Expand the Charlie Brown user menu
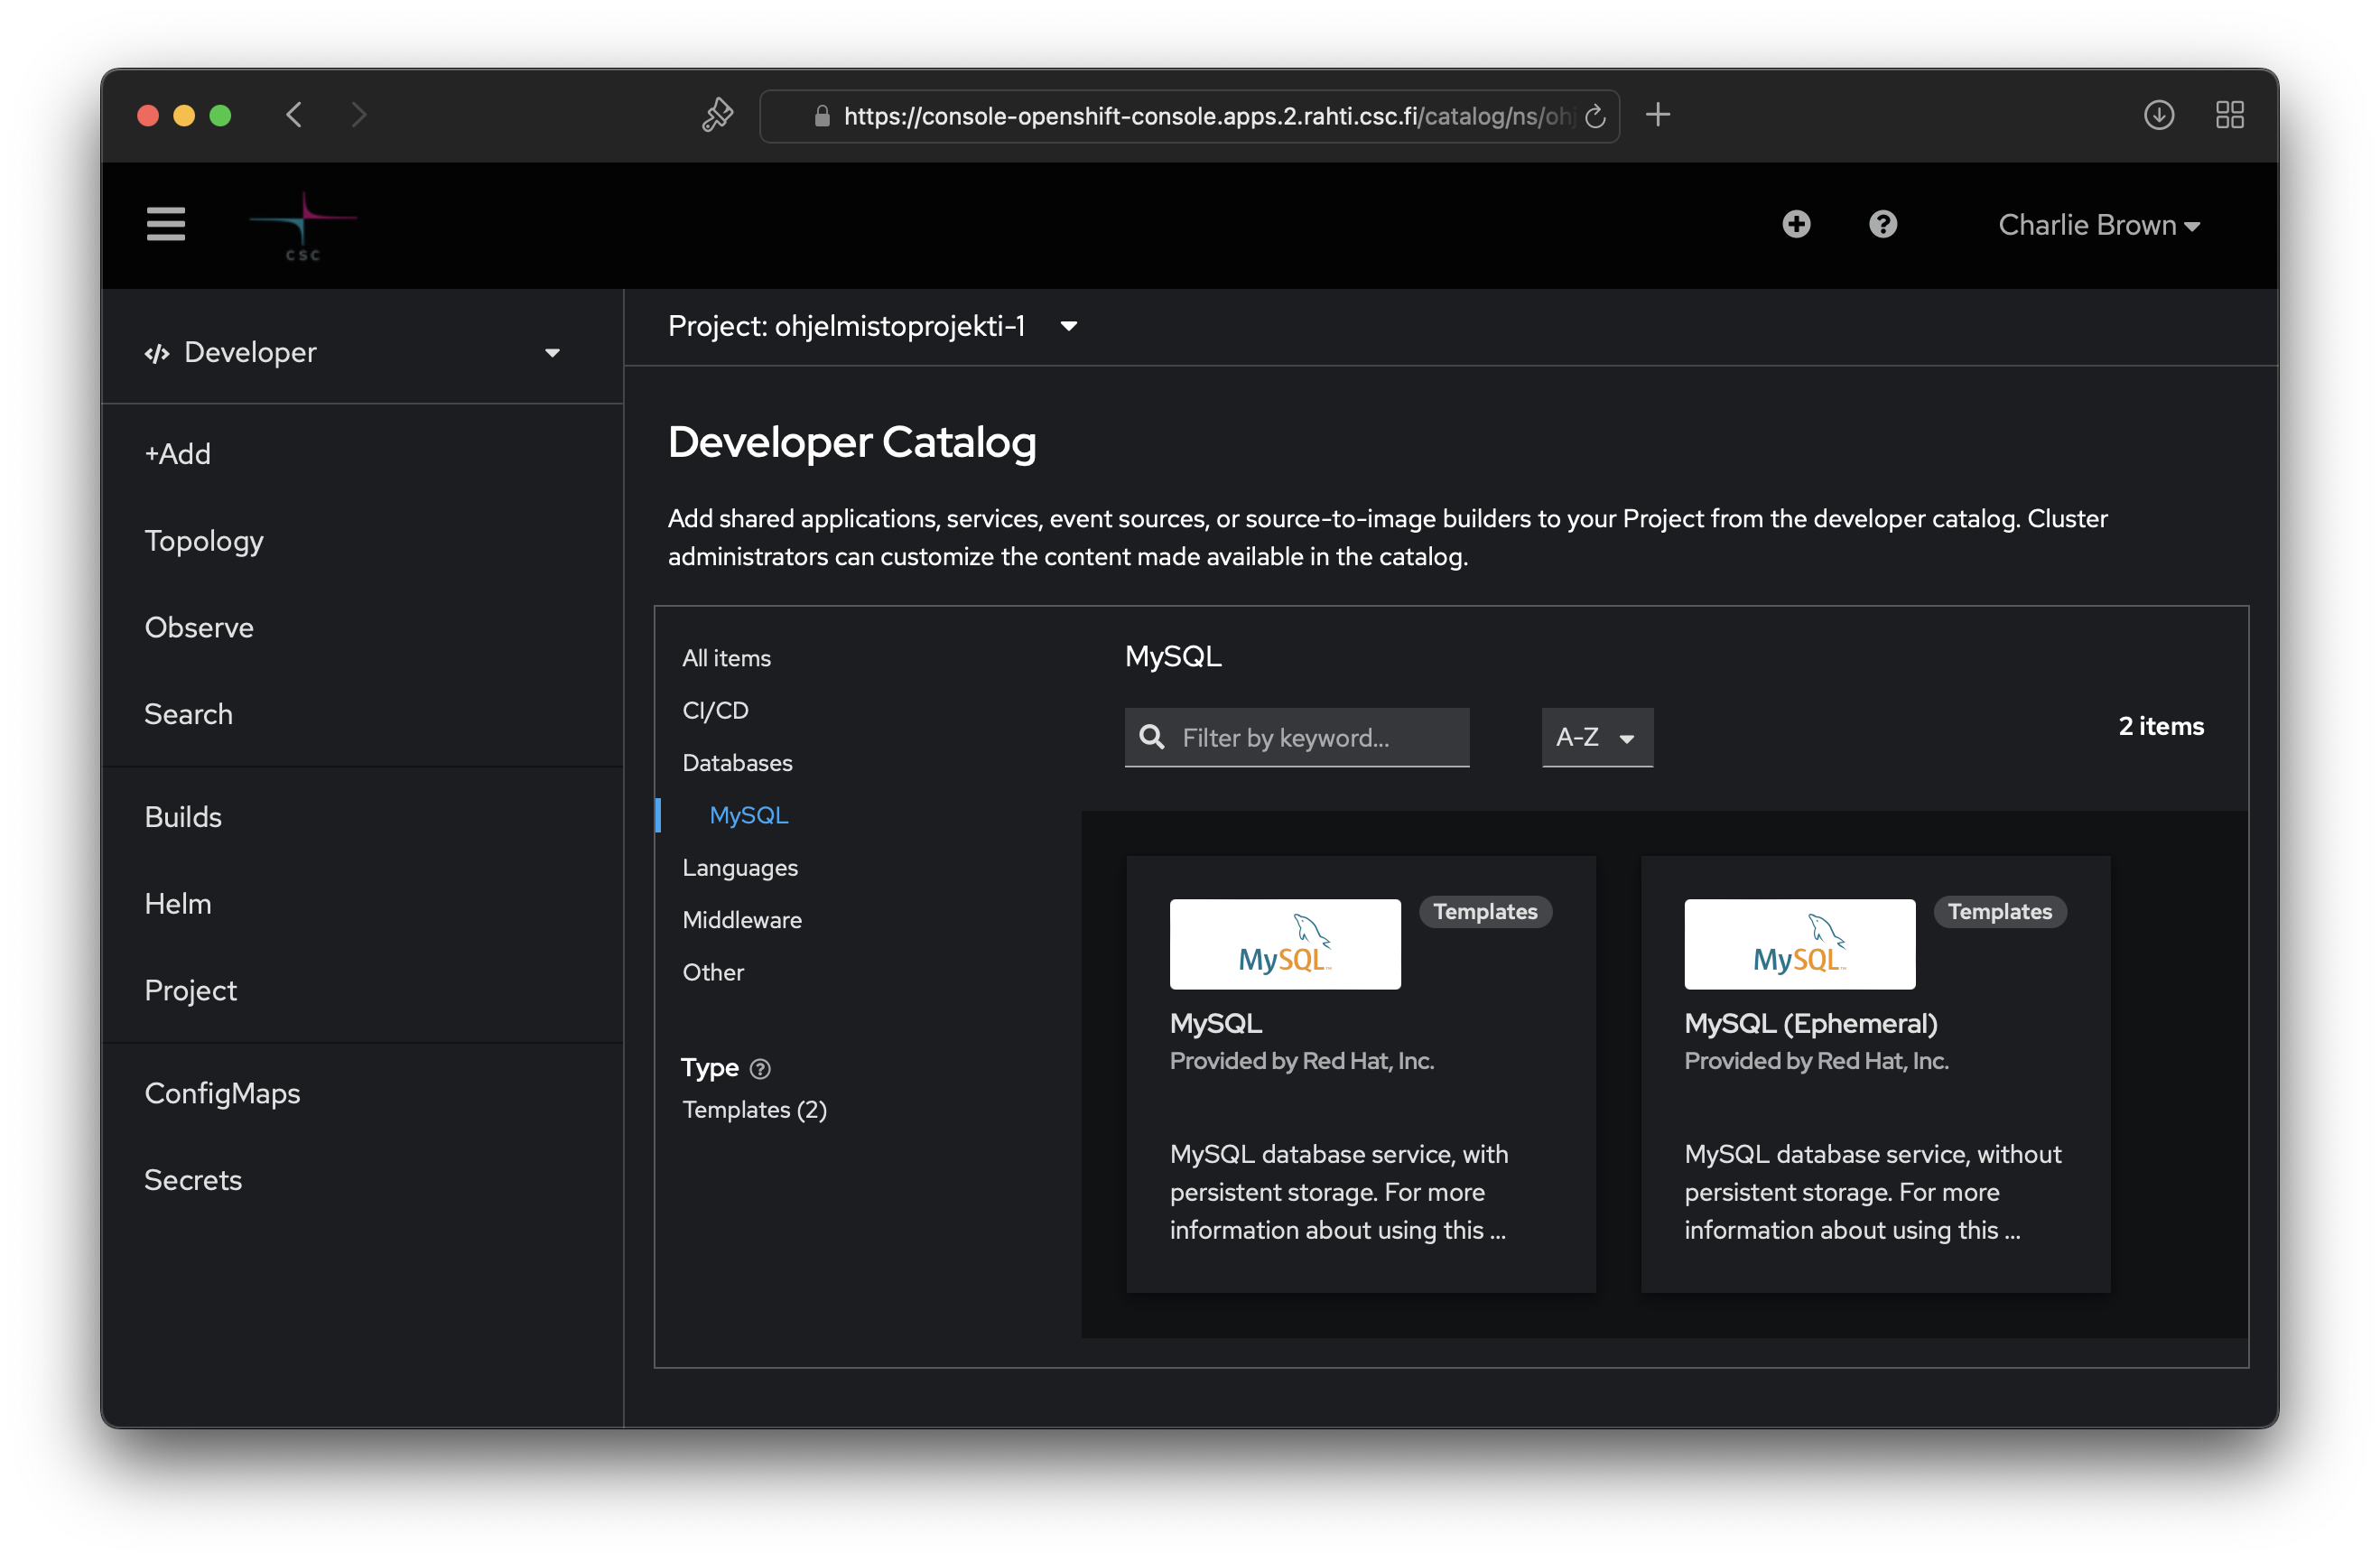This screenshot has height=1562, width=2380. [2098, 225]
